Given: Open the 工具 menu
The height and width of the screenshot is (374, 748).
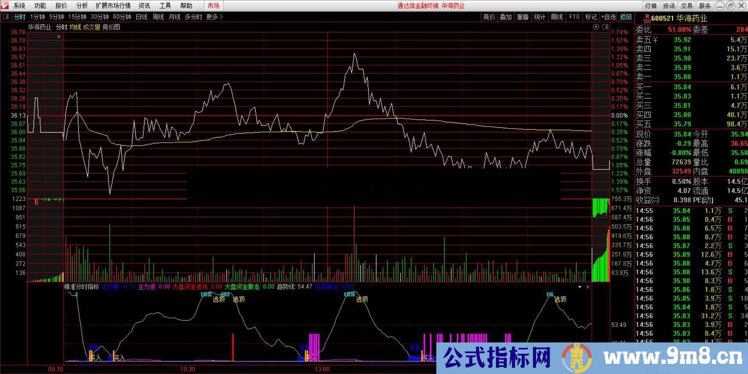Looking at the screenshot, I should click(165, 5).
